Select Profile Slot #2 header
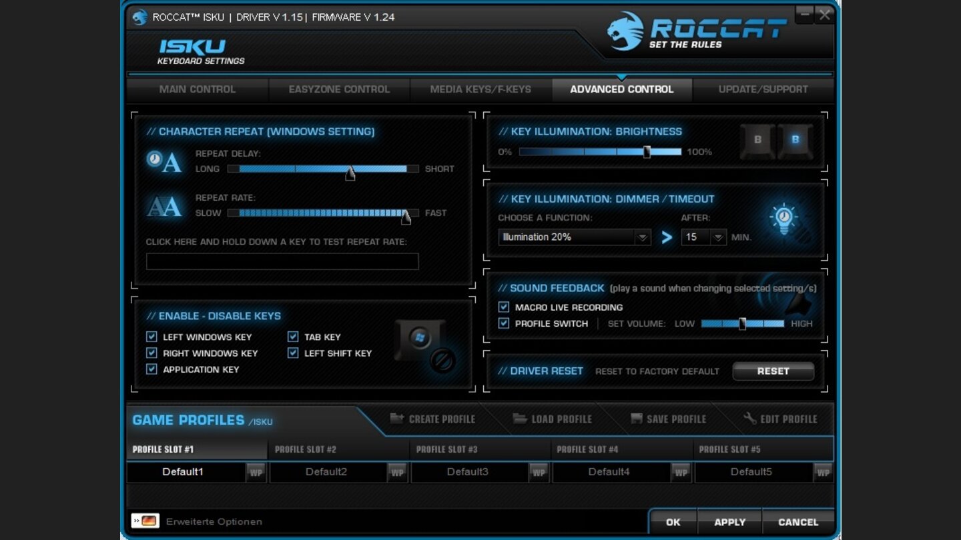 [338, 449]
